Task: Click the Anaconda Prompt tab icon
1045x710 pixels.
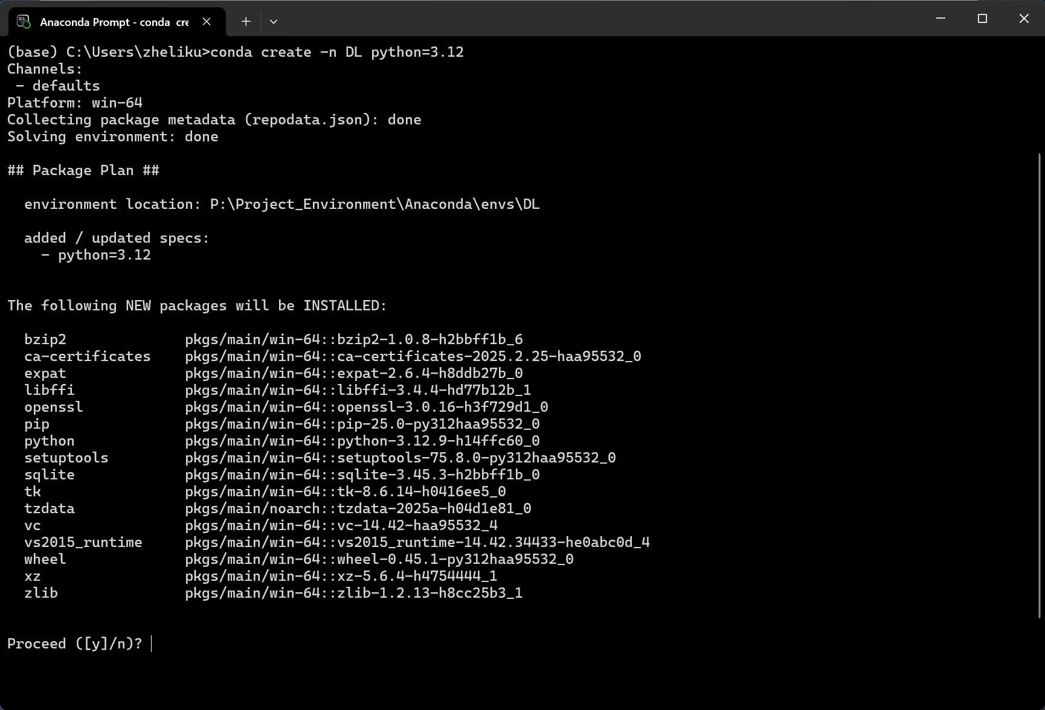Action: pyautogui.click(x=24, y=22)
